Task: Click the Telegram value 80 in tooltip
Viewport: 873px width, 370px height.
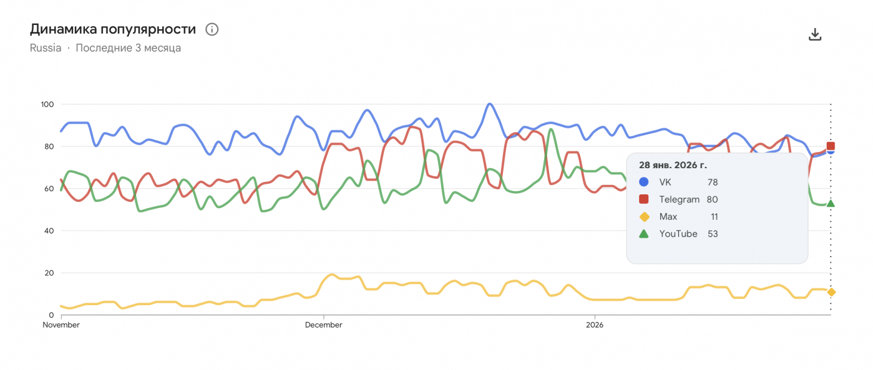Action: [712, 199]
